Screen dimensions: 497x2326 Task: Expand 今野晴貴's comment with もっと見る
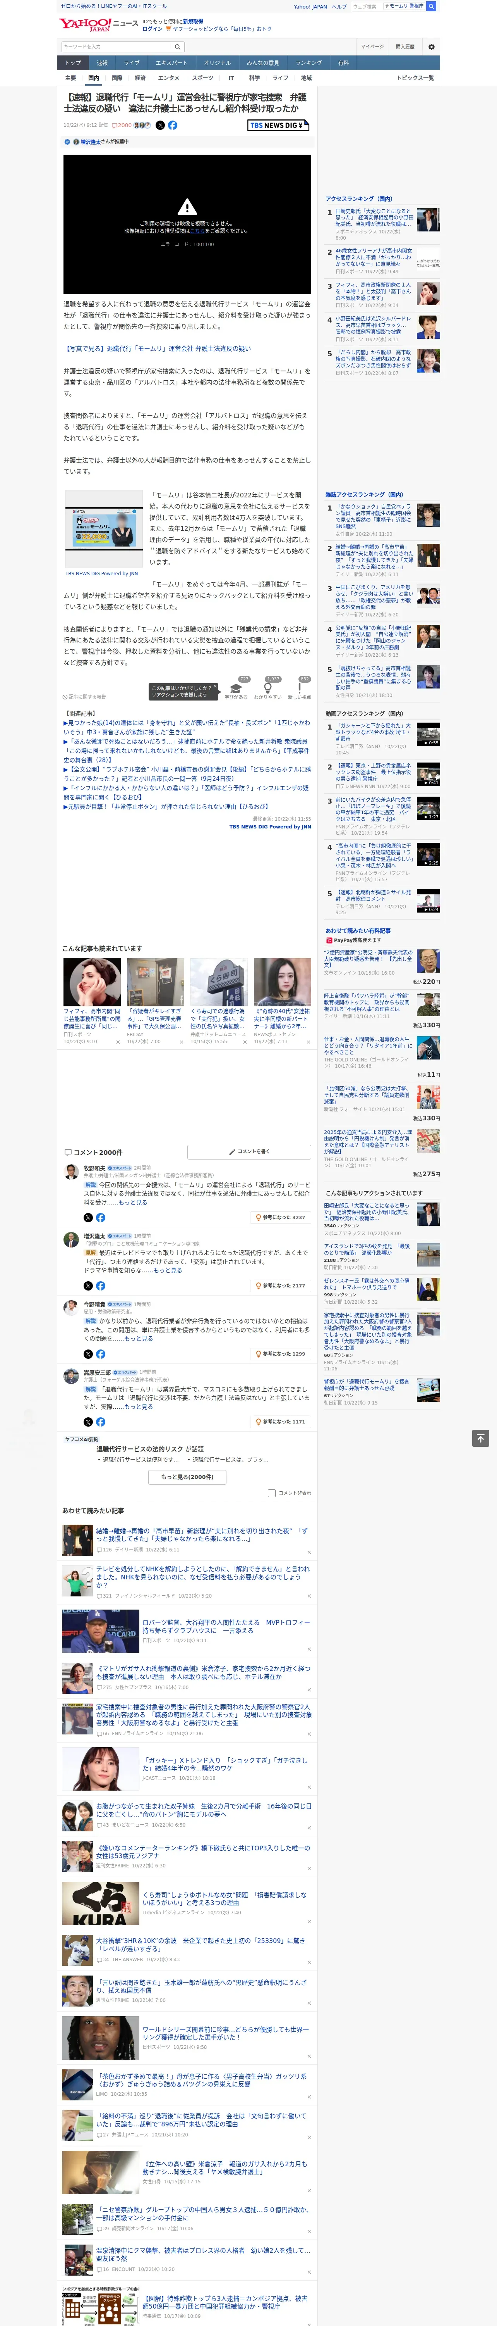138,1338
